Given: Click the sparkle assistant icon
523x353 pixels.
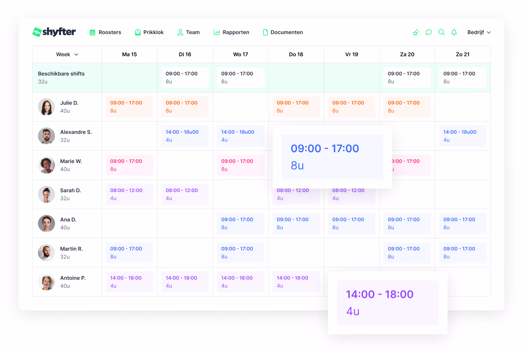Looking at the screenshot, I should click(416, 32).
